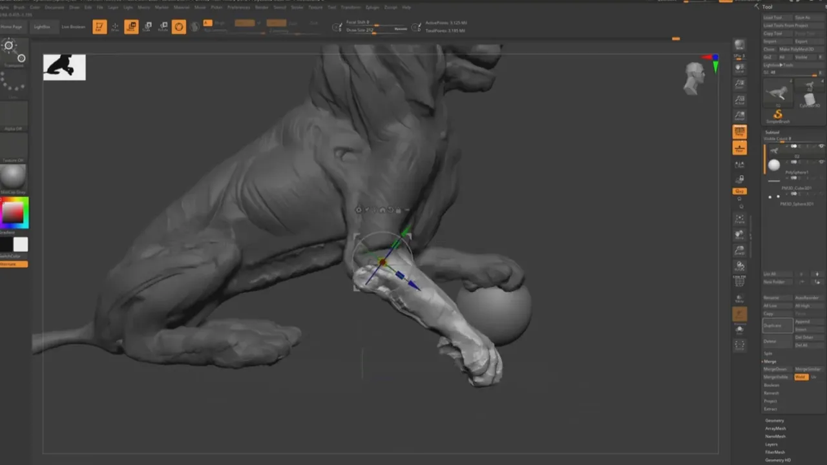Click the Frame icon in right shelf
827x465 pixels.
[740, 218]
